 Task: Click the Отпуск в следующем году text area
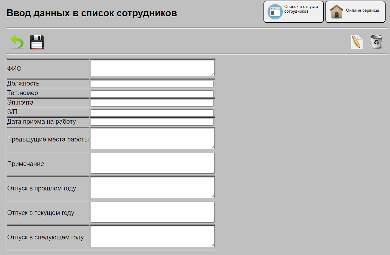(152, 236)
